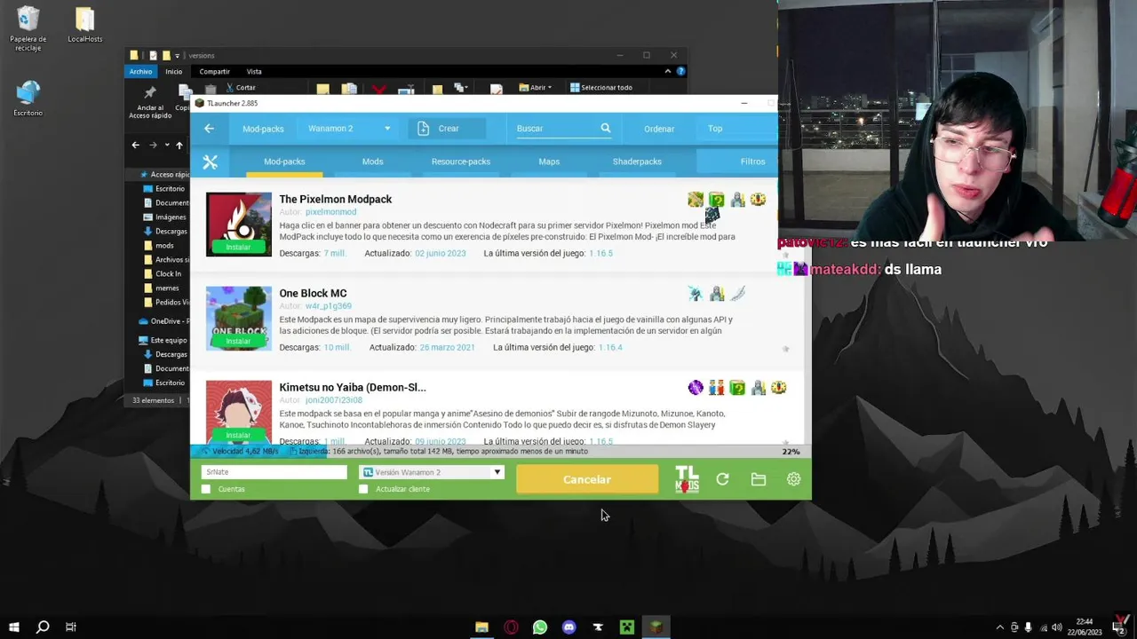Open the Wanamon 2 mod-pack dropdown

(x=349, y=129)
